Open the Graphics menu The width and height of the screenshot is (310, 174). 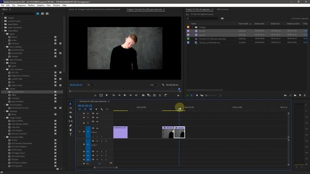[41, 5]
